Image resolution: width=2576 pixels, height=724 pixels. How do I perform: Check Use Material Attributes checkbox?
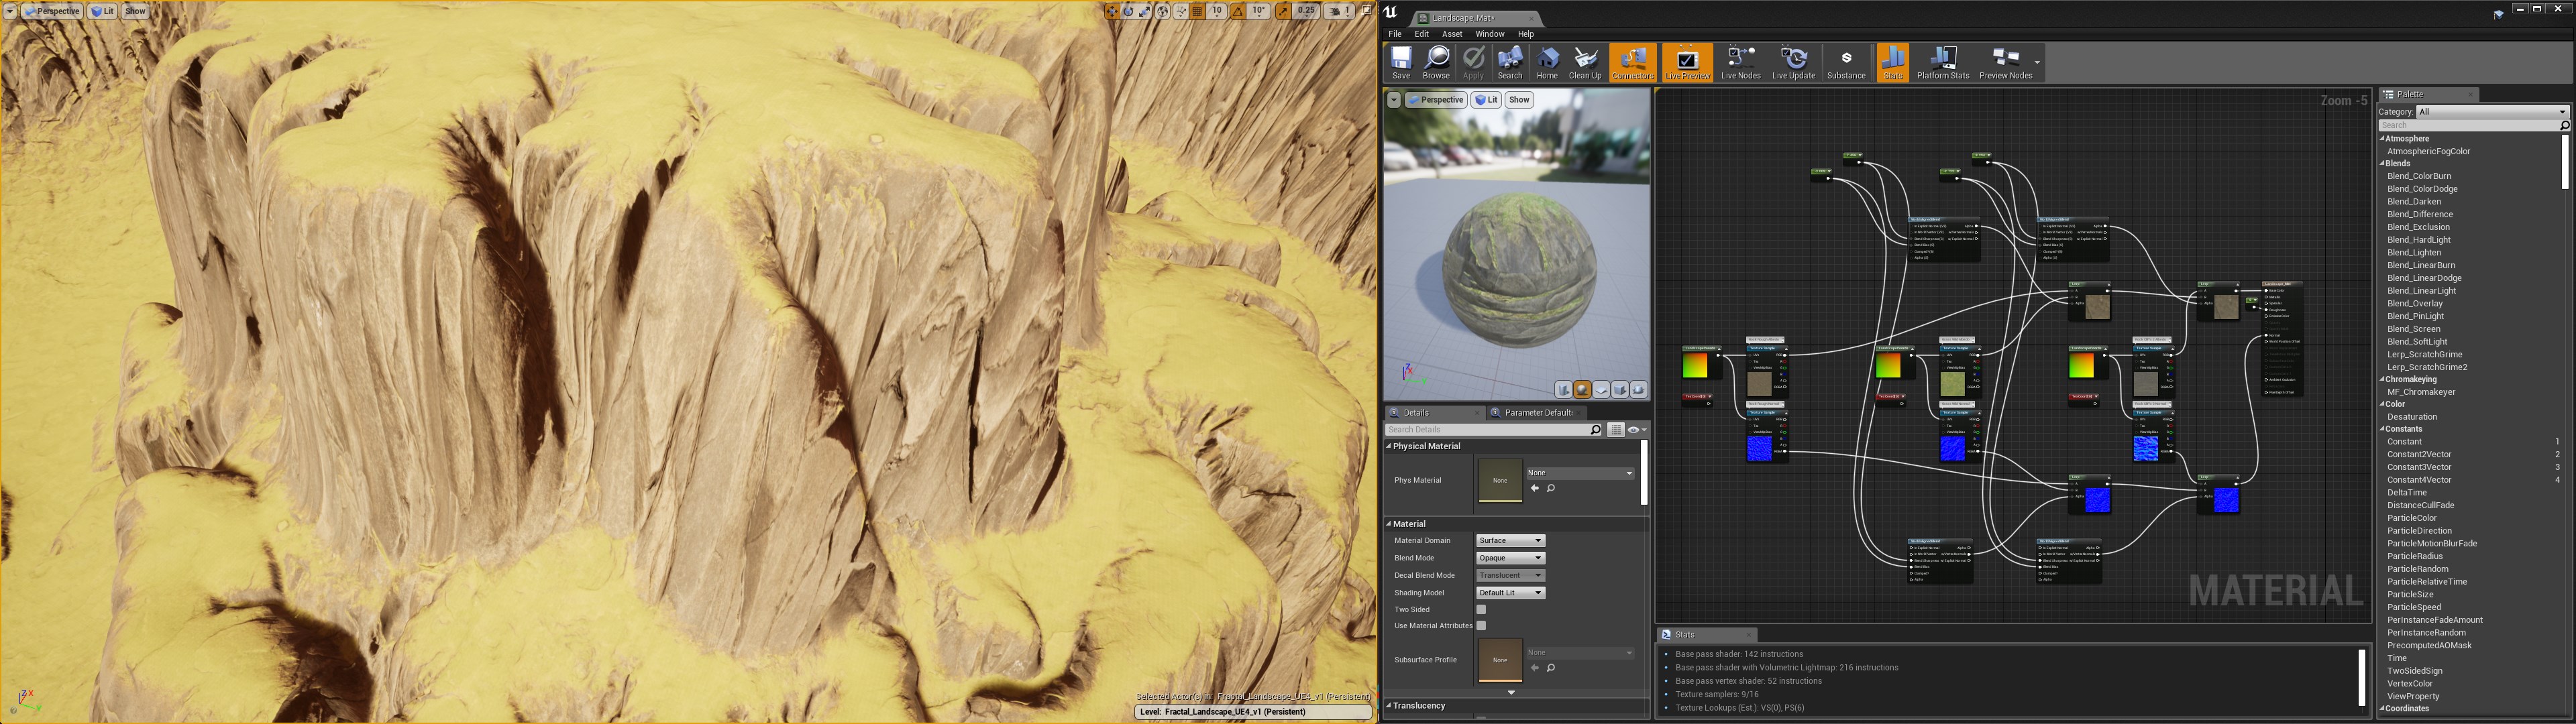click(1481, 626)
